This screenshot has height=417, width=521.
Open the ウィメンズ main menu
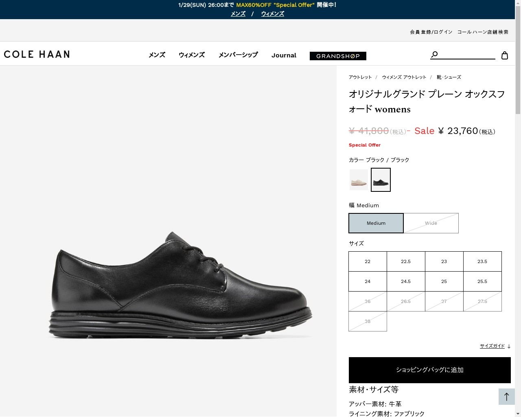pyautogui.click(x=192, y=55)
